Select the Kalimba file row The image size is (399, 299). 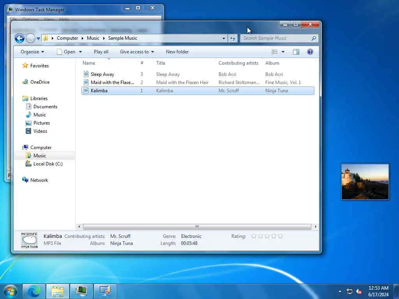pos(198,90)
